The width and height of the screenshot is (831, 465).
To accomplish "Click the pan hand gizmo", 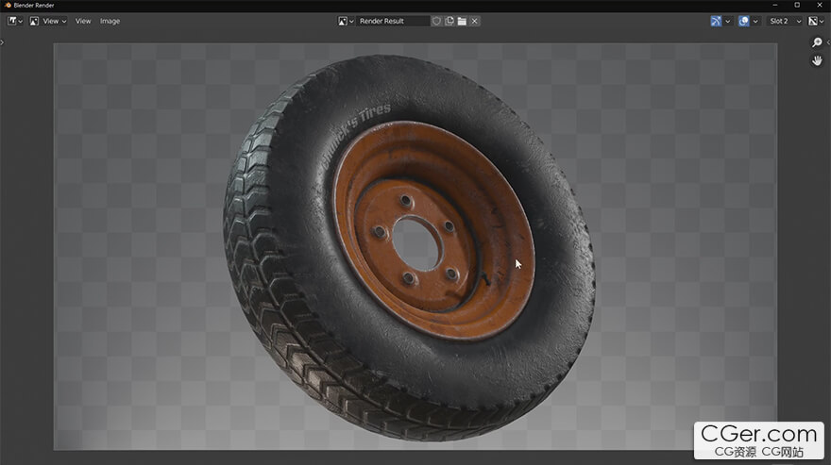I will coord(818,60).
